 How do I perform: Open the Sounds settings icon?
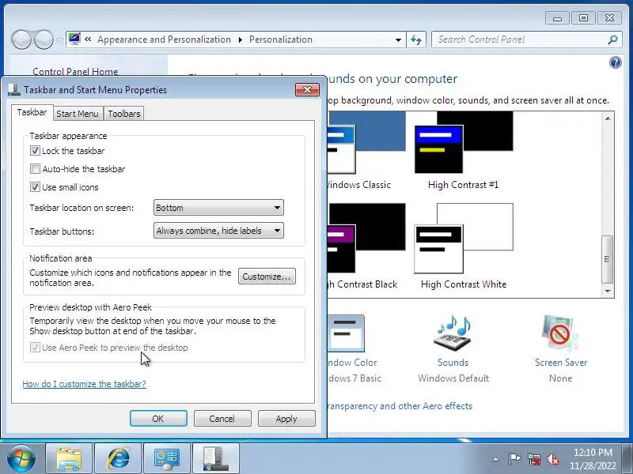click(x=453, y=333)
